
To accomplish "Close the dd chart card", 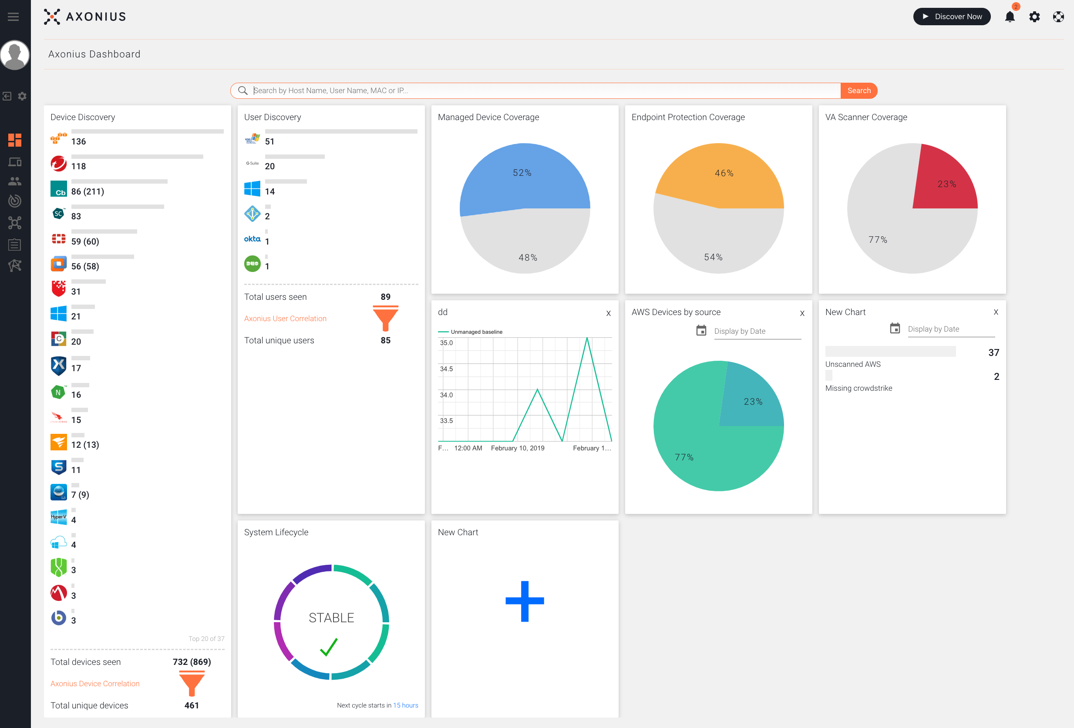I will 609,313.
